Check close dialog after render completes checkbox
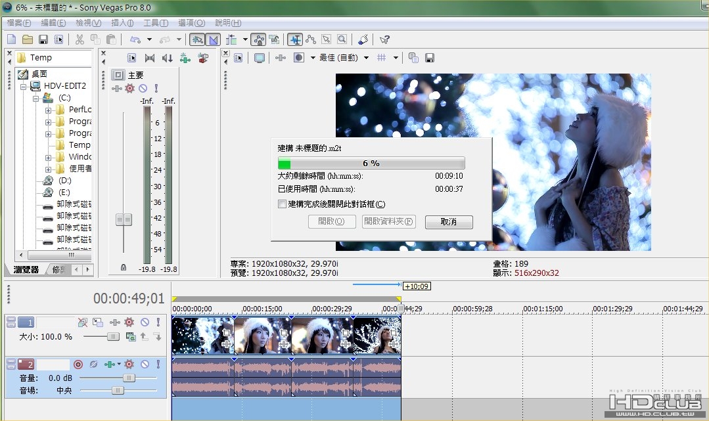 pos(282,204)
